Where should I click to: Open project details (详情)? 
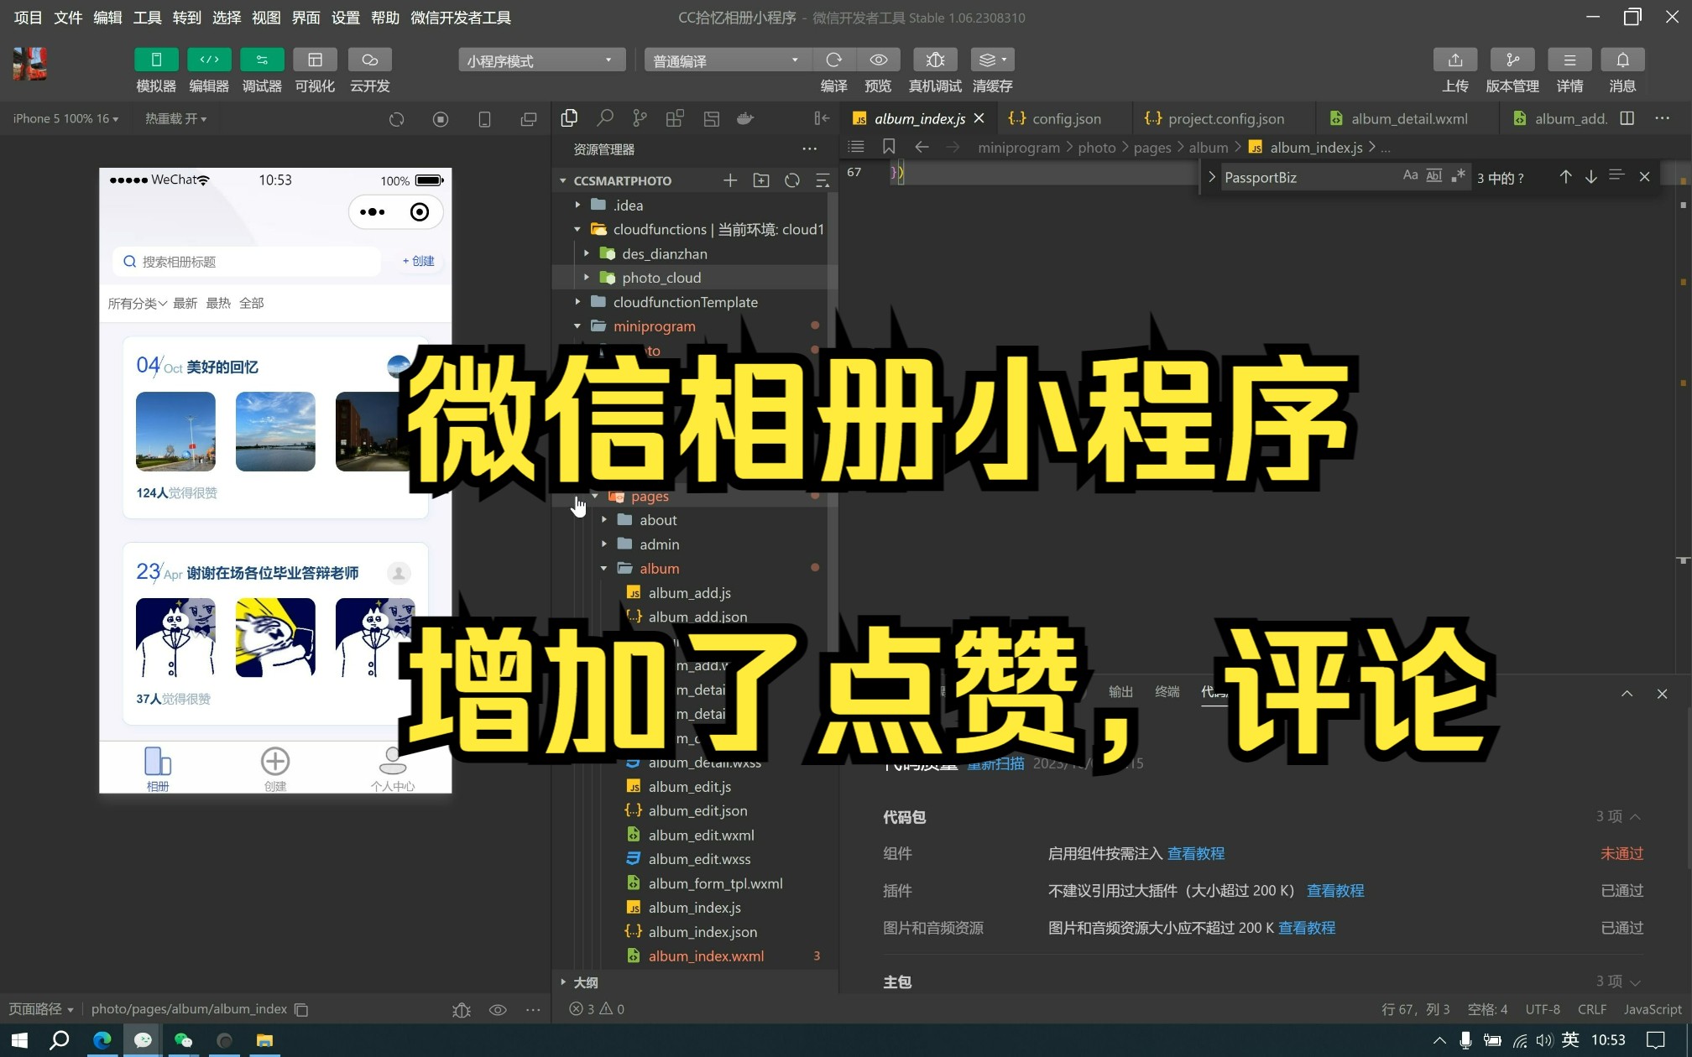[1569, 60]
